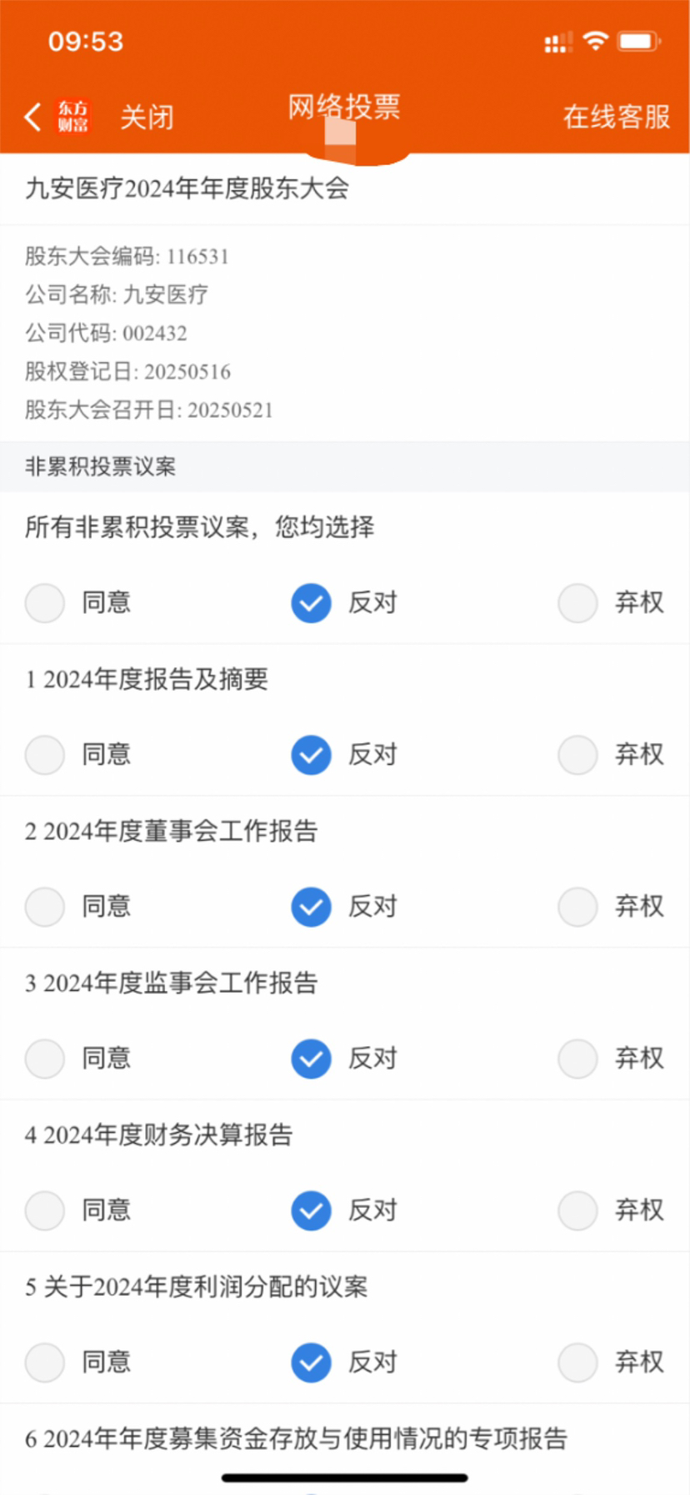690x1495 pixels.
Task: Tap the 东方财富 logo icon
Action: [x=72, y=117]
